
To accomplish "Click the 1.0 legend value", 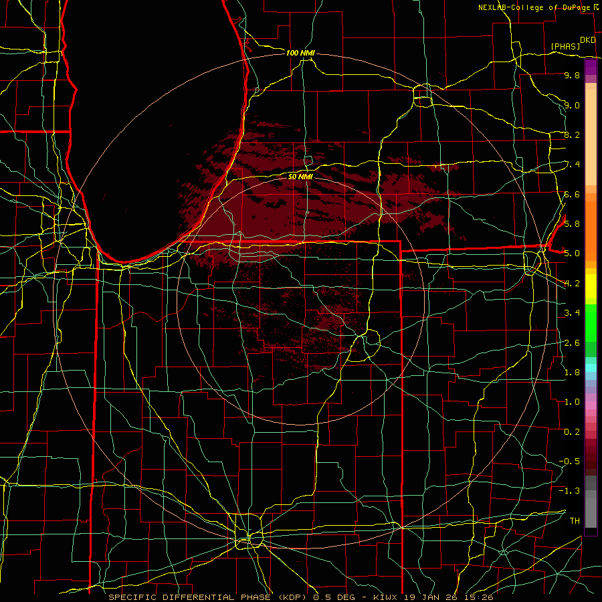I will coord(572,402).
